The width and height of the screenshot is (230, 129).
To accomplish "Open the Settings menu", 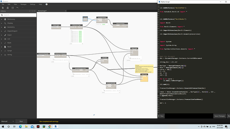I will 33,4.
